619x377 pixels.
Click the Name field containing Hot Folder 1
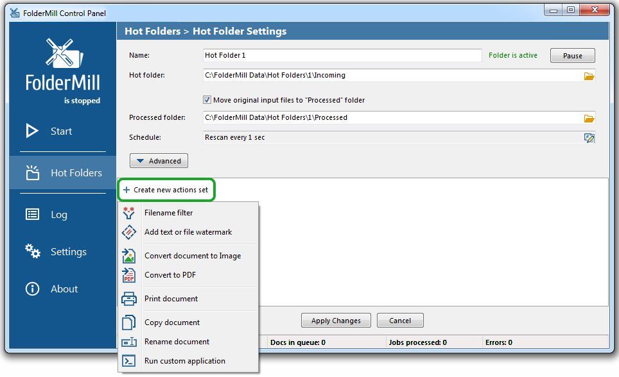click(x=342, y=55)
